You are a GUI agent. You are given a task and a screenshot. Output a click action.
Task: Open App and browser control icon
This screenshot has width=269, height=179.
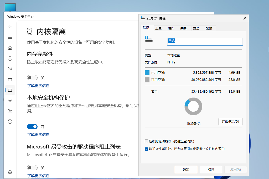(10, 79)
